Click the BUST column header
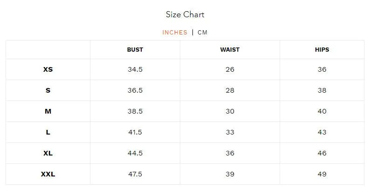Viewport: 370px width, 189px height. tap(135, 50)
